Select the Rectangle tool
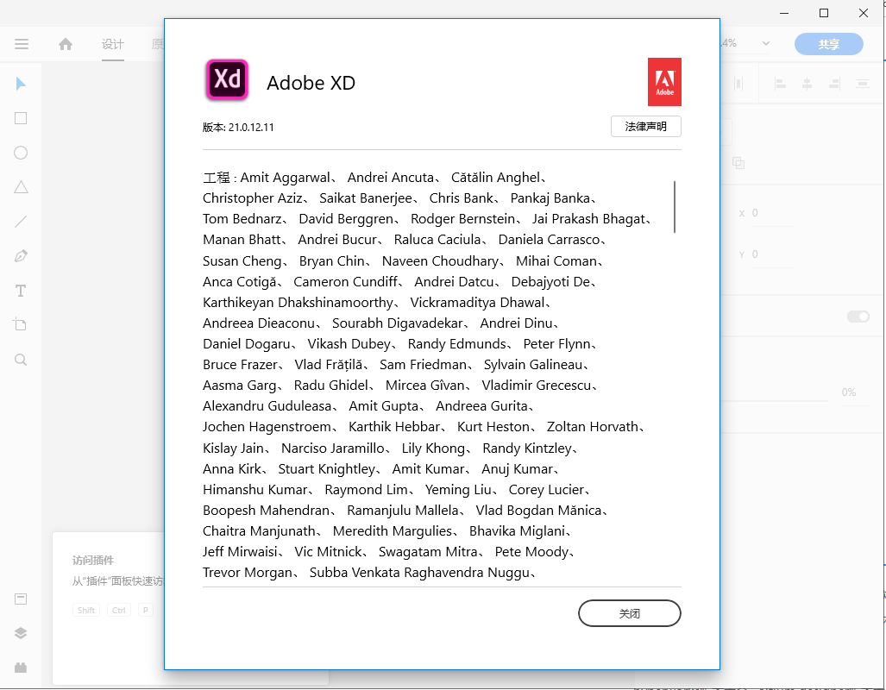The image size is (886, 690). (x=21, y=118)
